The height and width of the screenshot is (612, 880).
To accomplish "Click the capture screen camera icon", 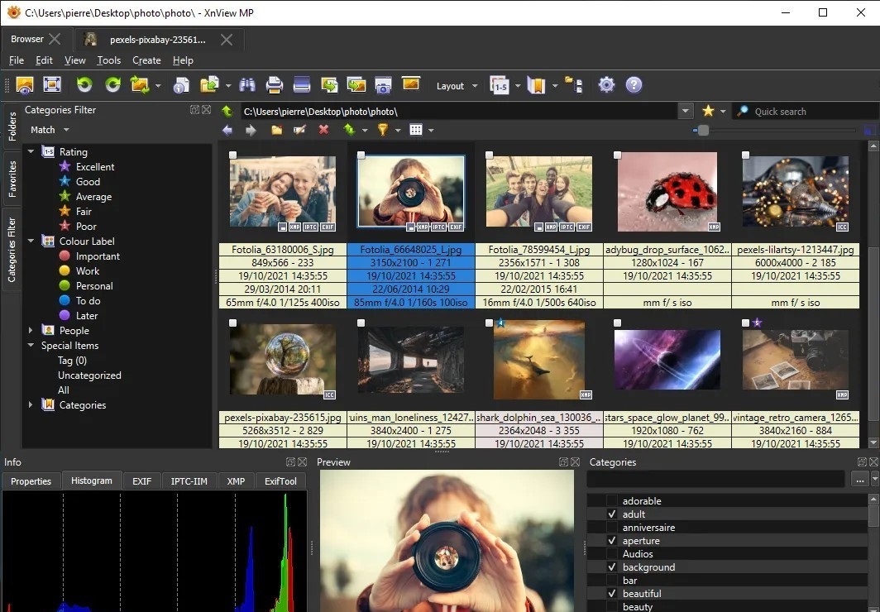I will coord(382,85).
